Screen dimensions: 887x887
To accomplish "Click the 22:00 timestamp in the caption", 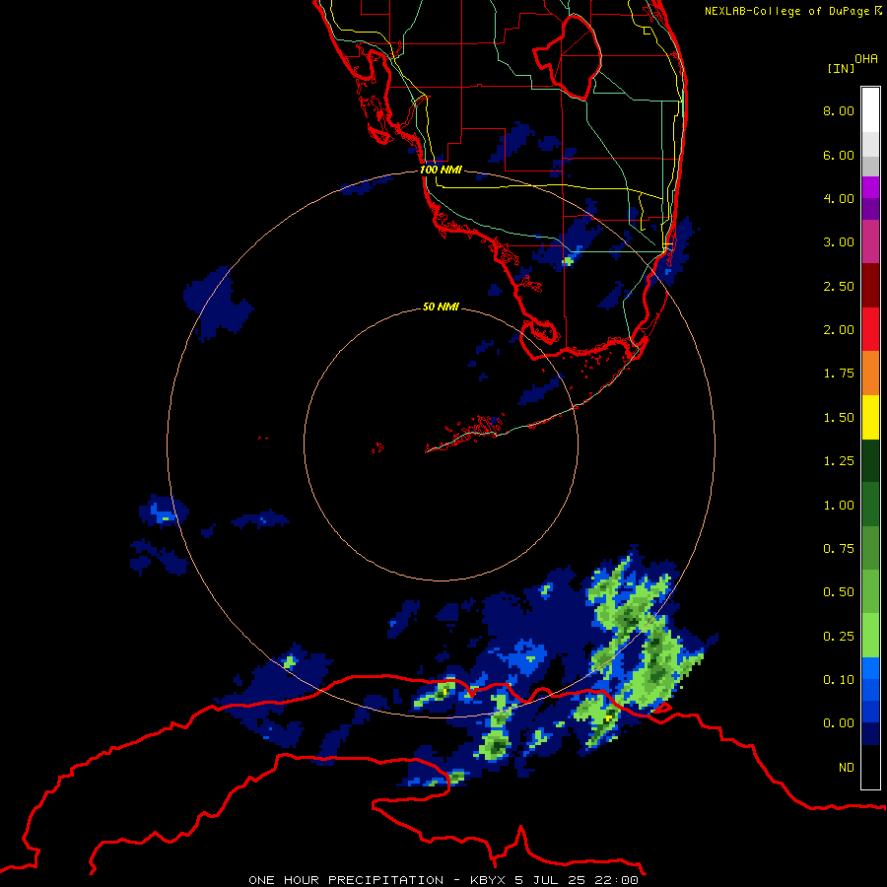I will coord(616,880).
